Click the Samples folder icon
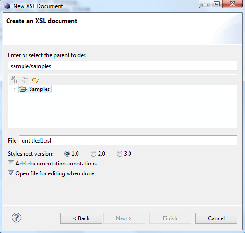The width and height of the screenshot is (245, 233). pos(23,89)
